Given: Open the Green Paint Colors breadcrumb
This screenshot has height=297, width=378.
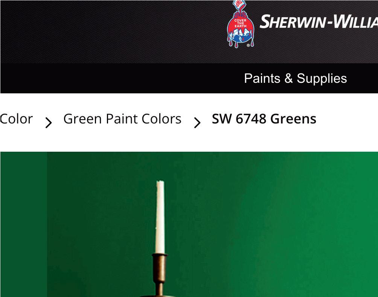Looking at the screenshot, I should click(122, 119).
